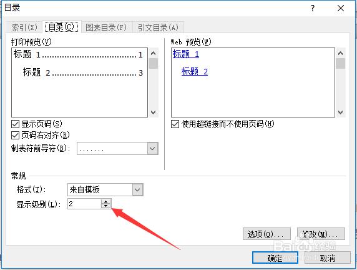Viewport: 357px width, 270px height.
Task: Toggle 使用超链接而不使用页码 checkbox
Action: [175, 124]
